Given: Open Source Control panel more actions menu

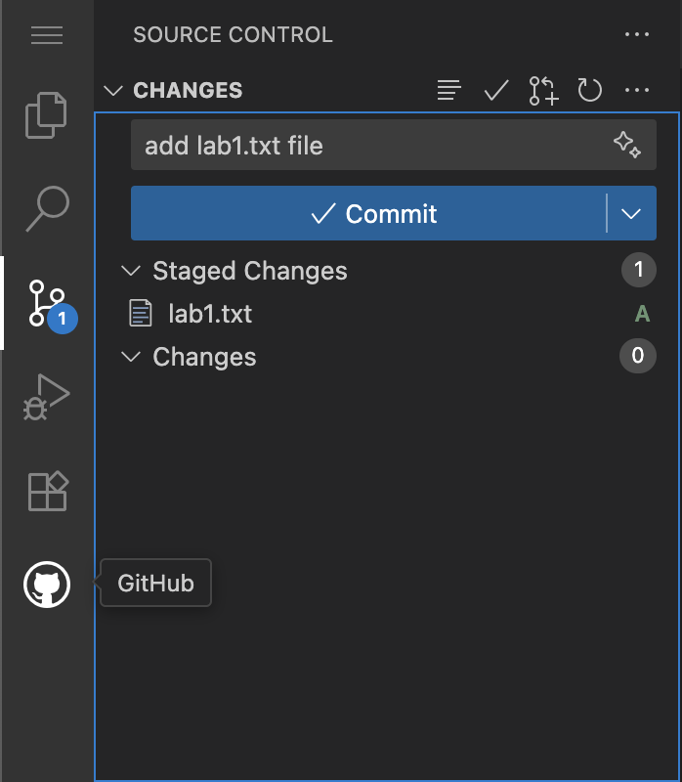Looking at the screenshot, I should tap(637, 35).
